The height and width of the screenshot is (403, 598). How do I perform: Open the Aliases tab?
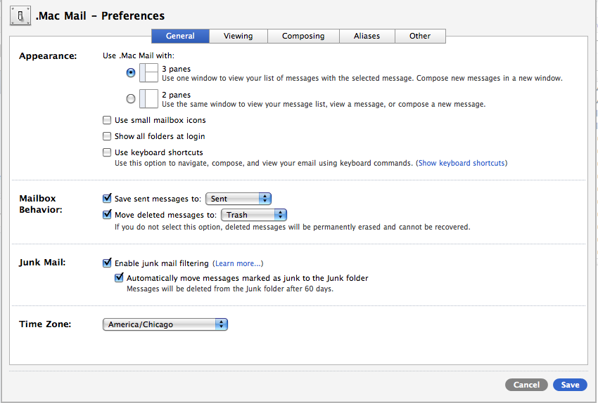(367, 36)
